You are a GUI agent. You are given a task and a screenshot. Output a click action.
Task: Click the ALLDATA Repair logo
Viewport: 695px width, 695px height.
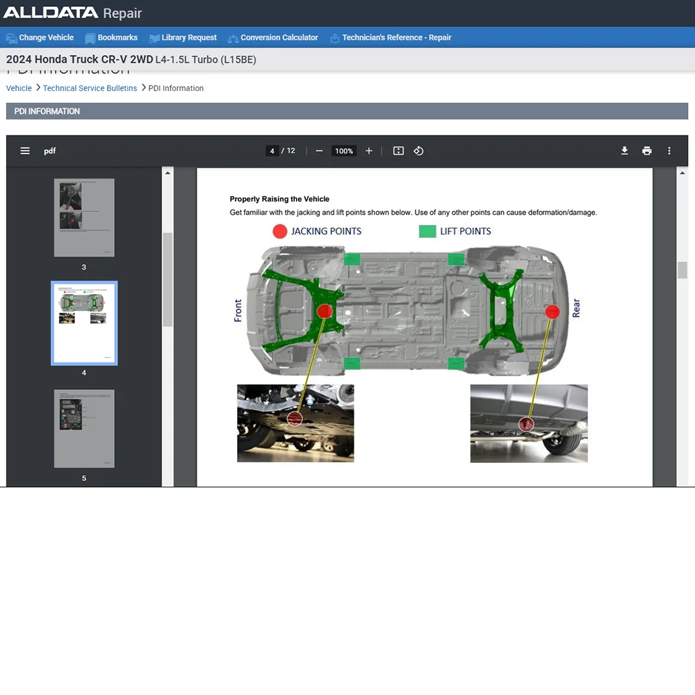(73, 13)
